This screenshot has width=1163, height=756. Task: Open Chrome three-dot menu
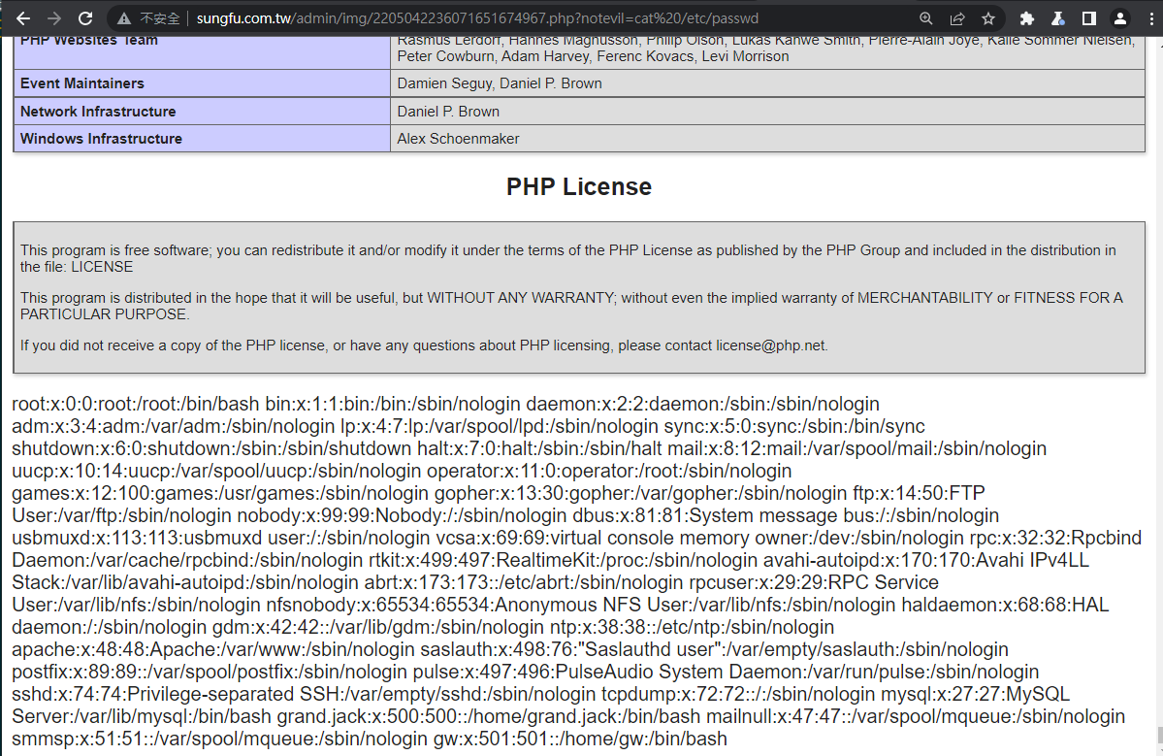pos(1150,18)
